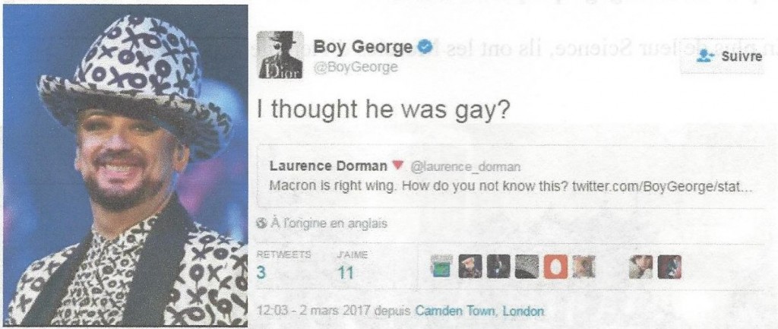778x329 pixels.
Task: View the 3 retweets count
Action: 261,273
